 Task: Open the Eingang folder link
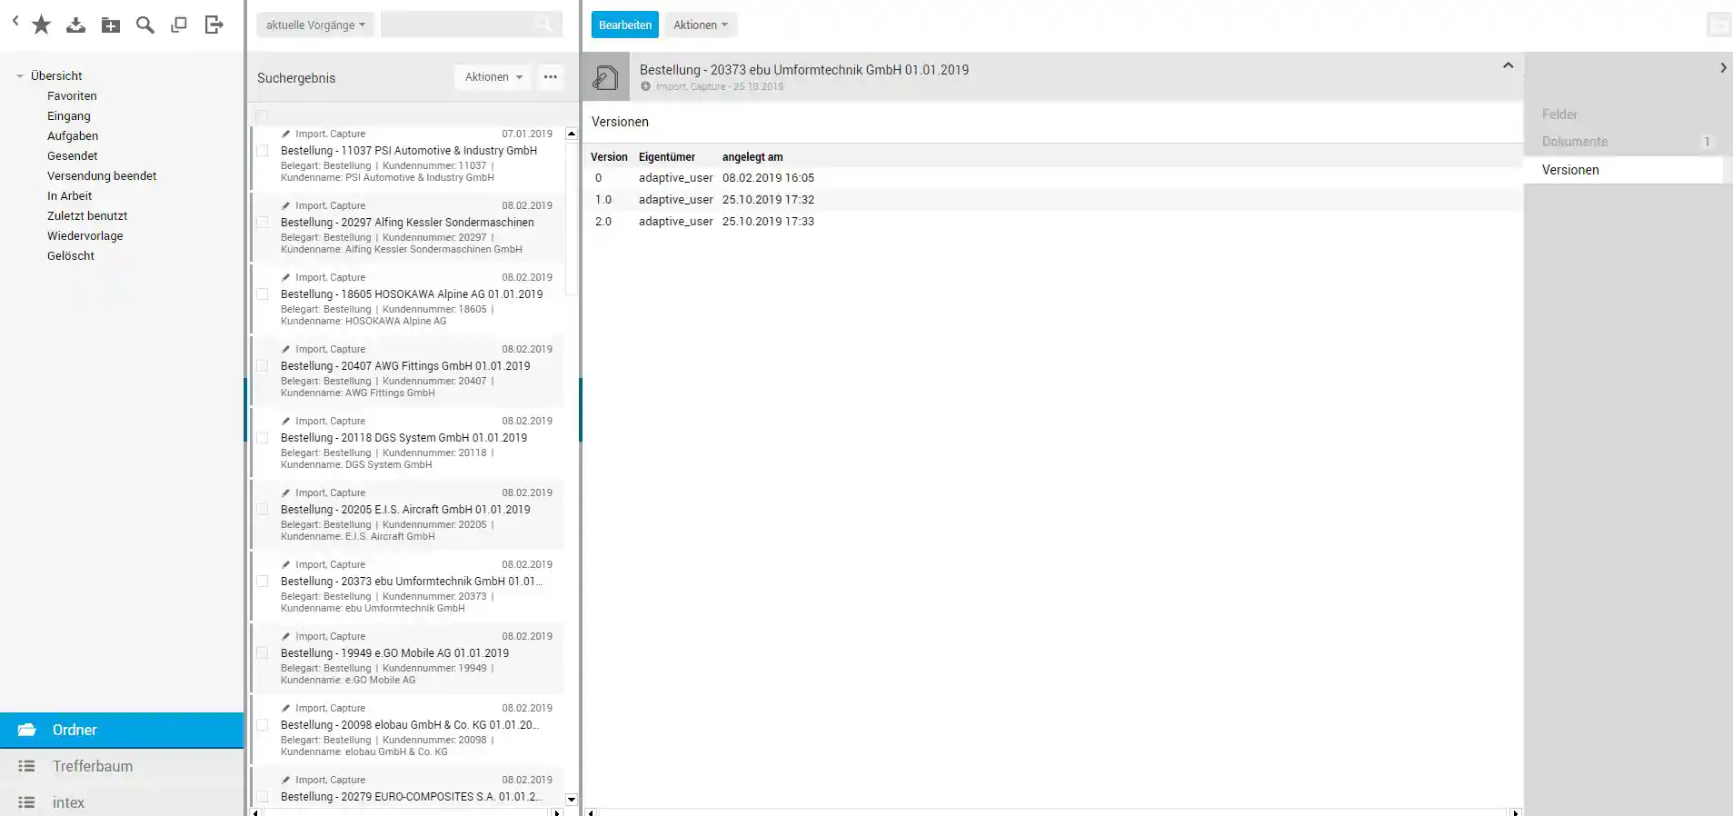(69, 116)
